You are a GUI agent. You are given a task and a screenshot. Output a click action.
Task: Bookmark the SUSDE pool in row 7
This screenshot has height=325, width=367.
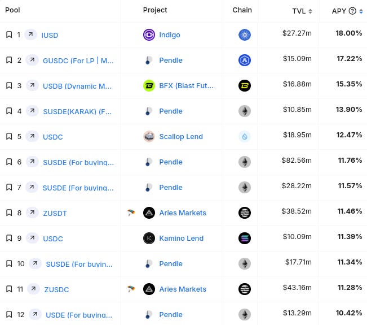[9, 187]
